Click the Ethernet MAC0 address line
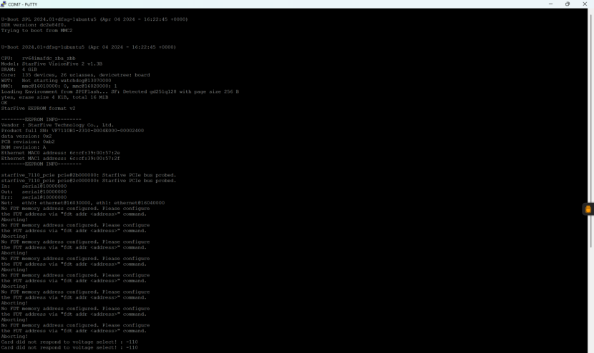 click(x=60, y=153)
